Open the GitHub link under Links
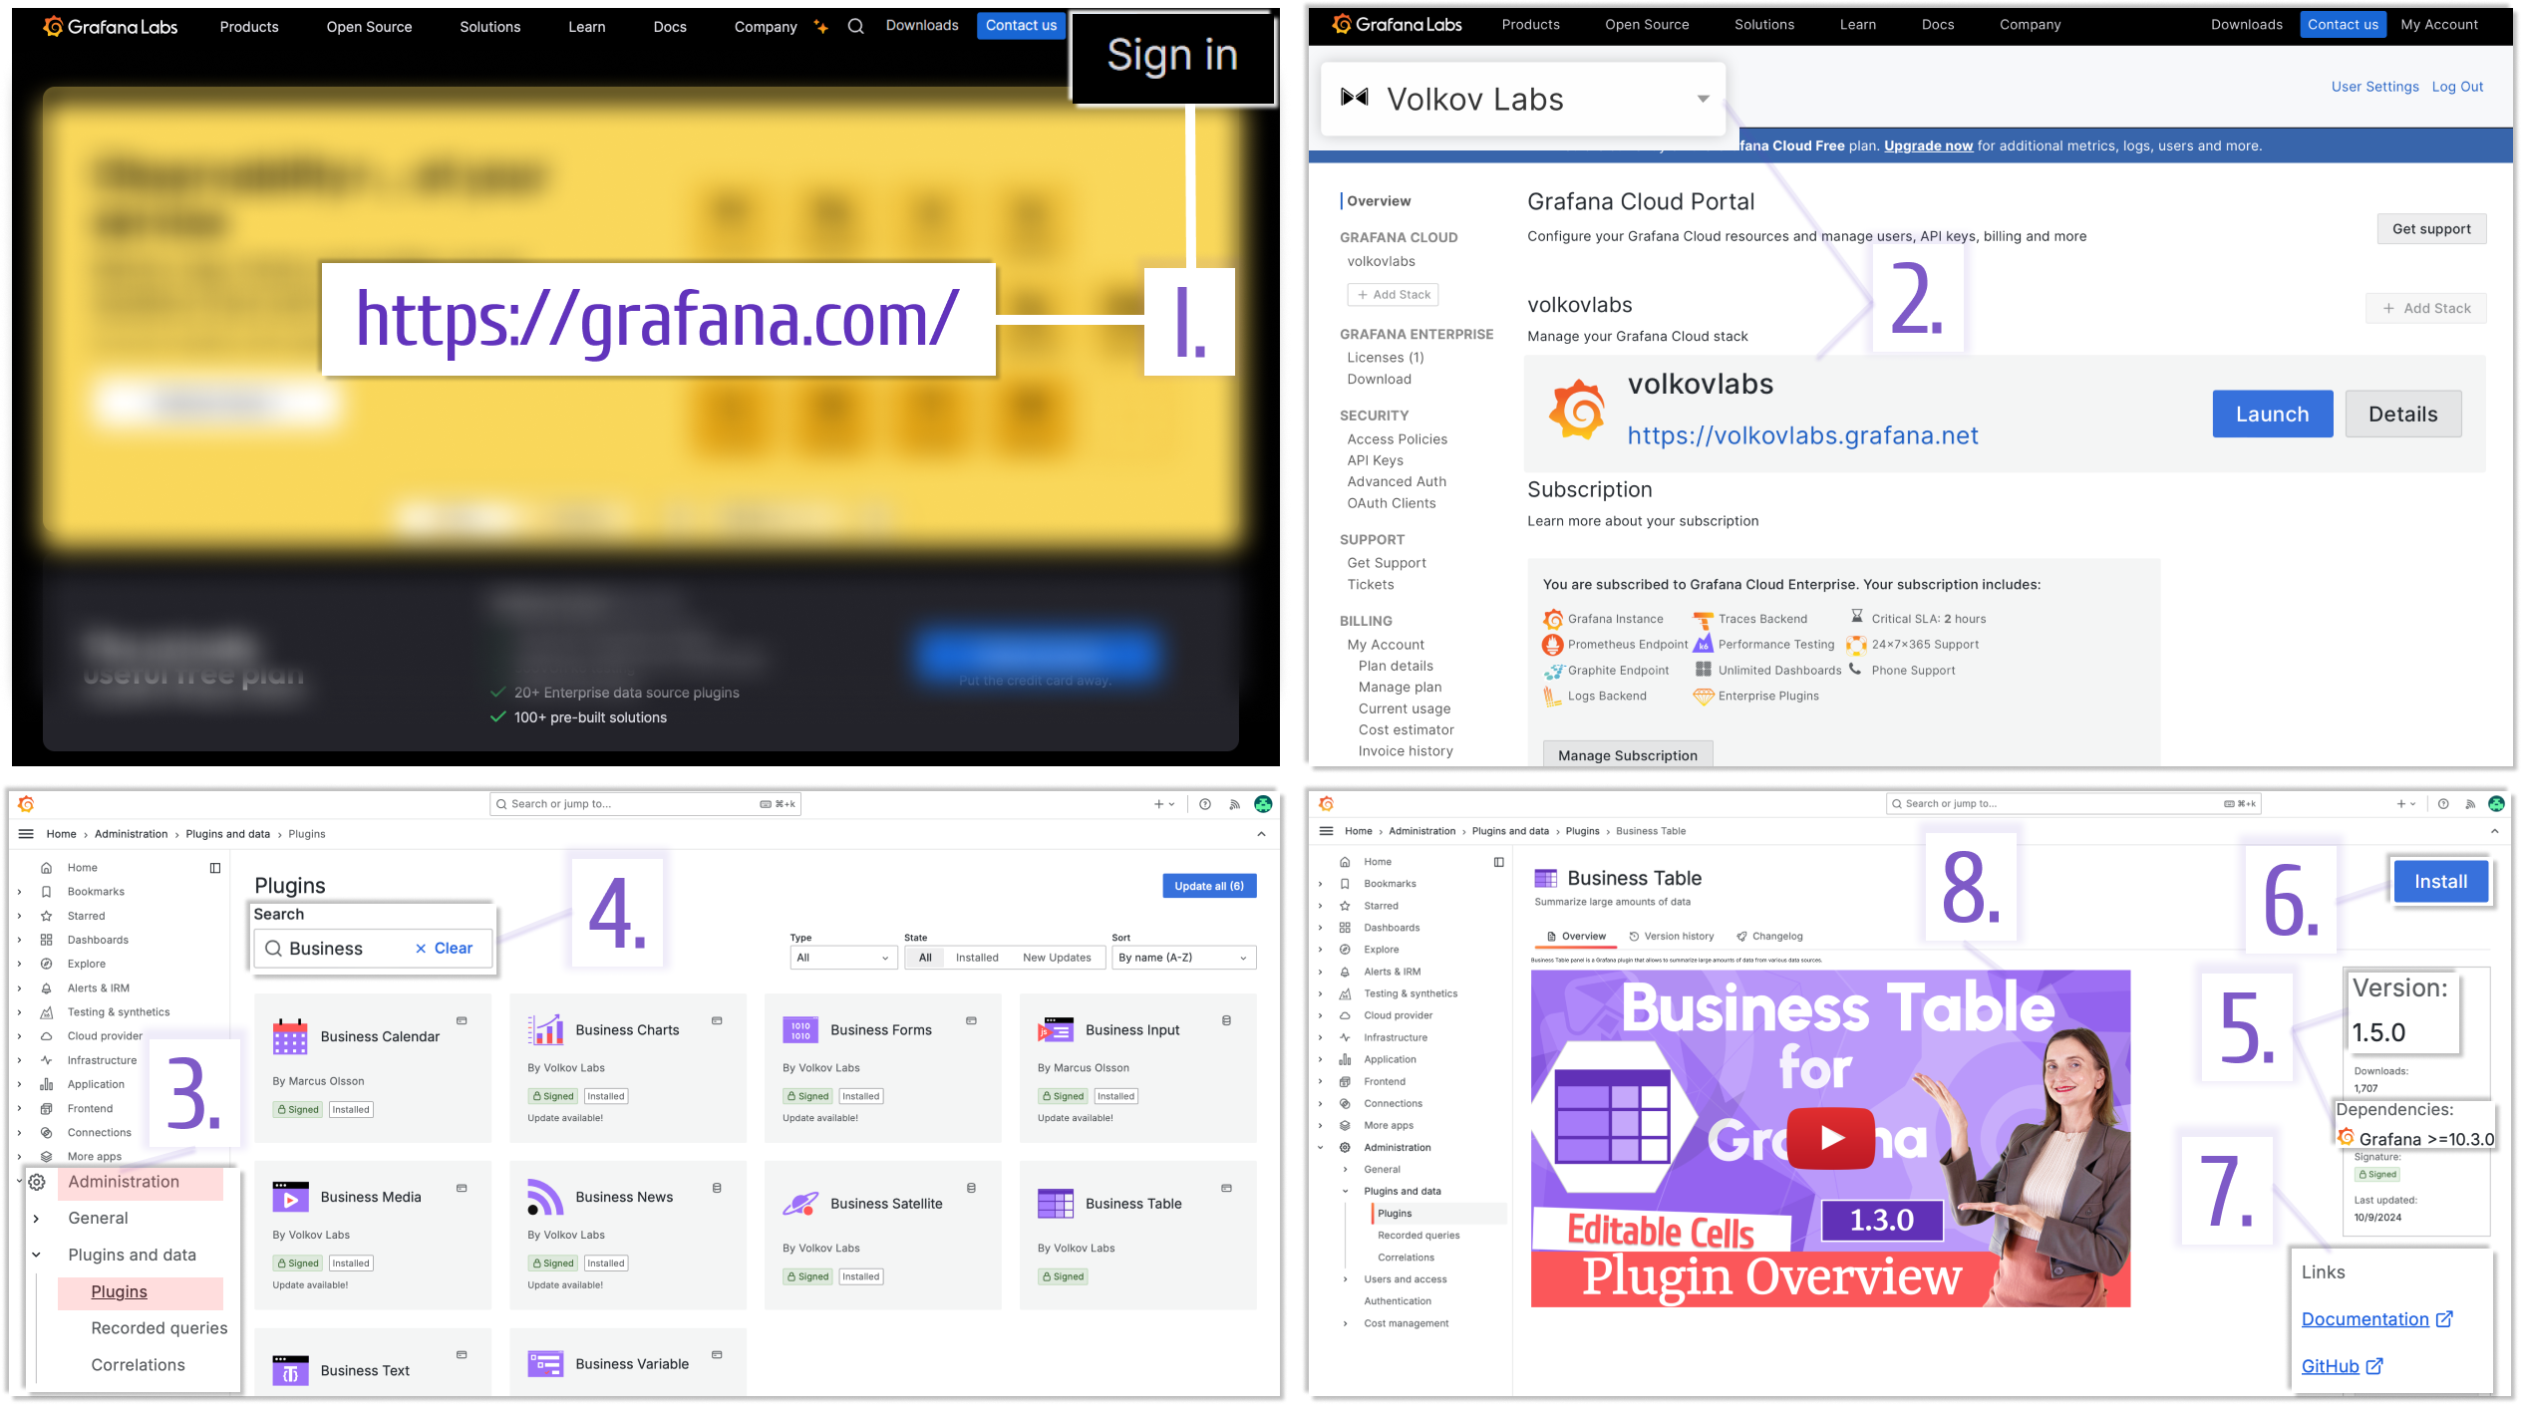2521x1404 pixels. point(2342,1366)
